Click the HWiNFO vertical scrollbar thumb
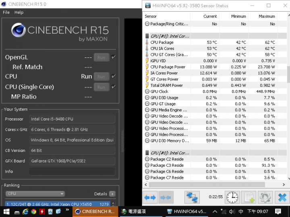 (x=288, y=74)
